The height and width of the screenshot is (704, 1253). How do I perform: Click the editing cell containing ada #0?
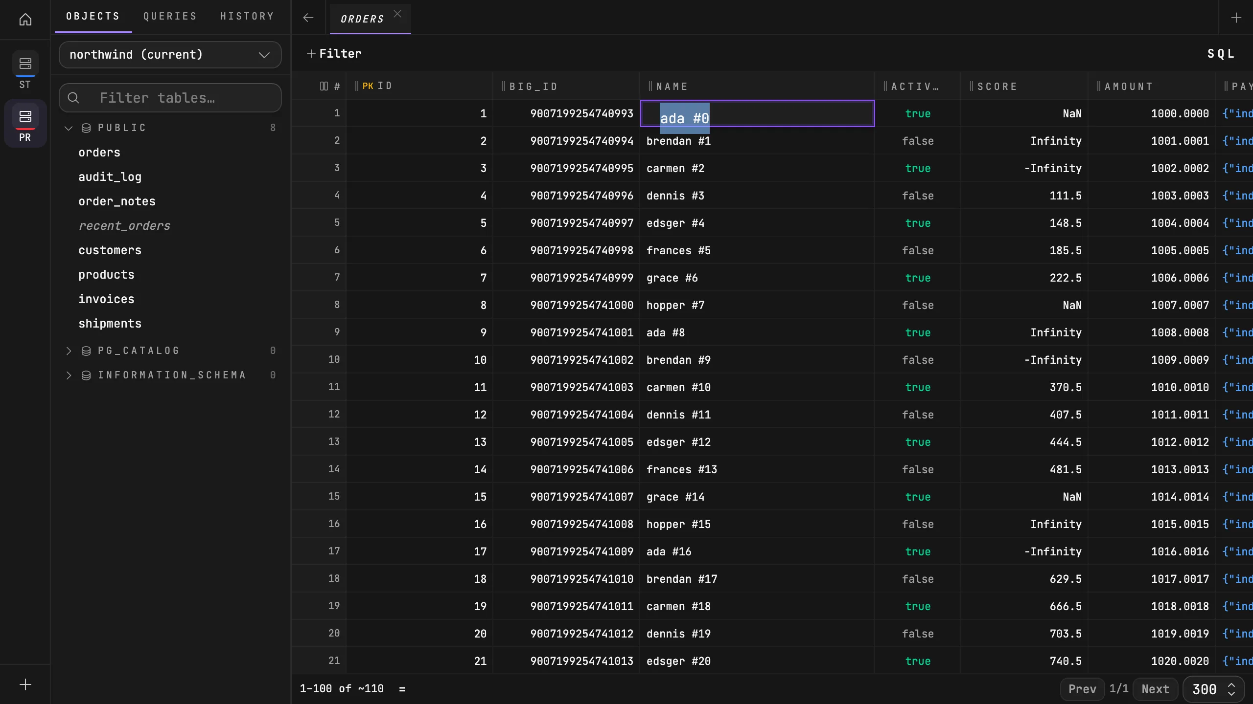(757, 113)
